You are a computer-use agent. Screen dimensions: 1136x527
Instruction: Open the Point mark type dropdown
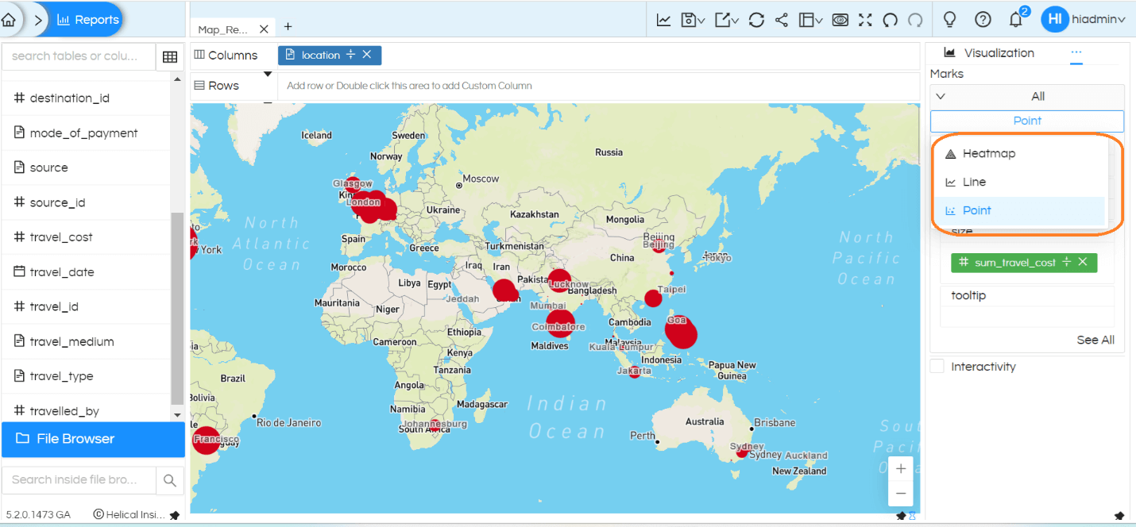click(x=1027, y=121)
